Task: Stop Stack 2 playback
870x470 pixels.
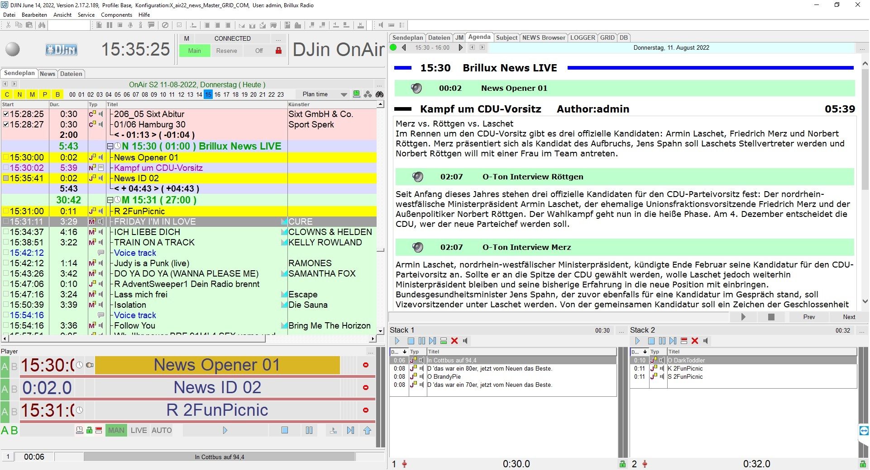Action: click(651, 341)
